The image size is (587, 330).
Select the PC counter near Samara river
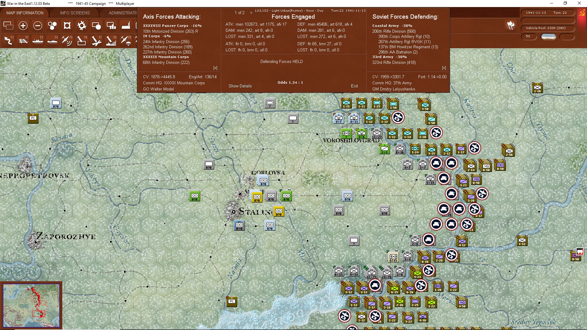click(x=33, y=118)
